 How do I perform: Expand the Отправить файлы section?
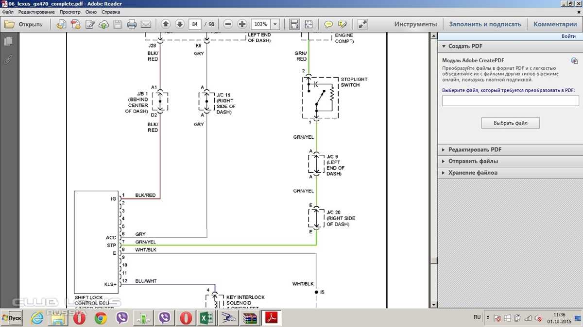coord(510,161)
